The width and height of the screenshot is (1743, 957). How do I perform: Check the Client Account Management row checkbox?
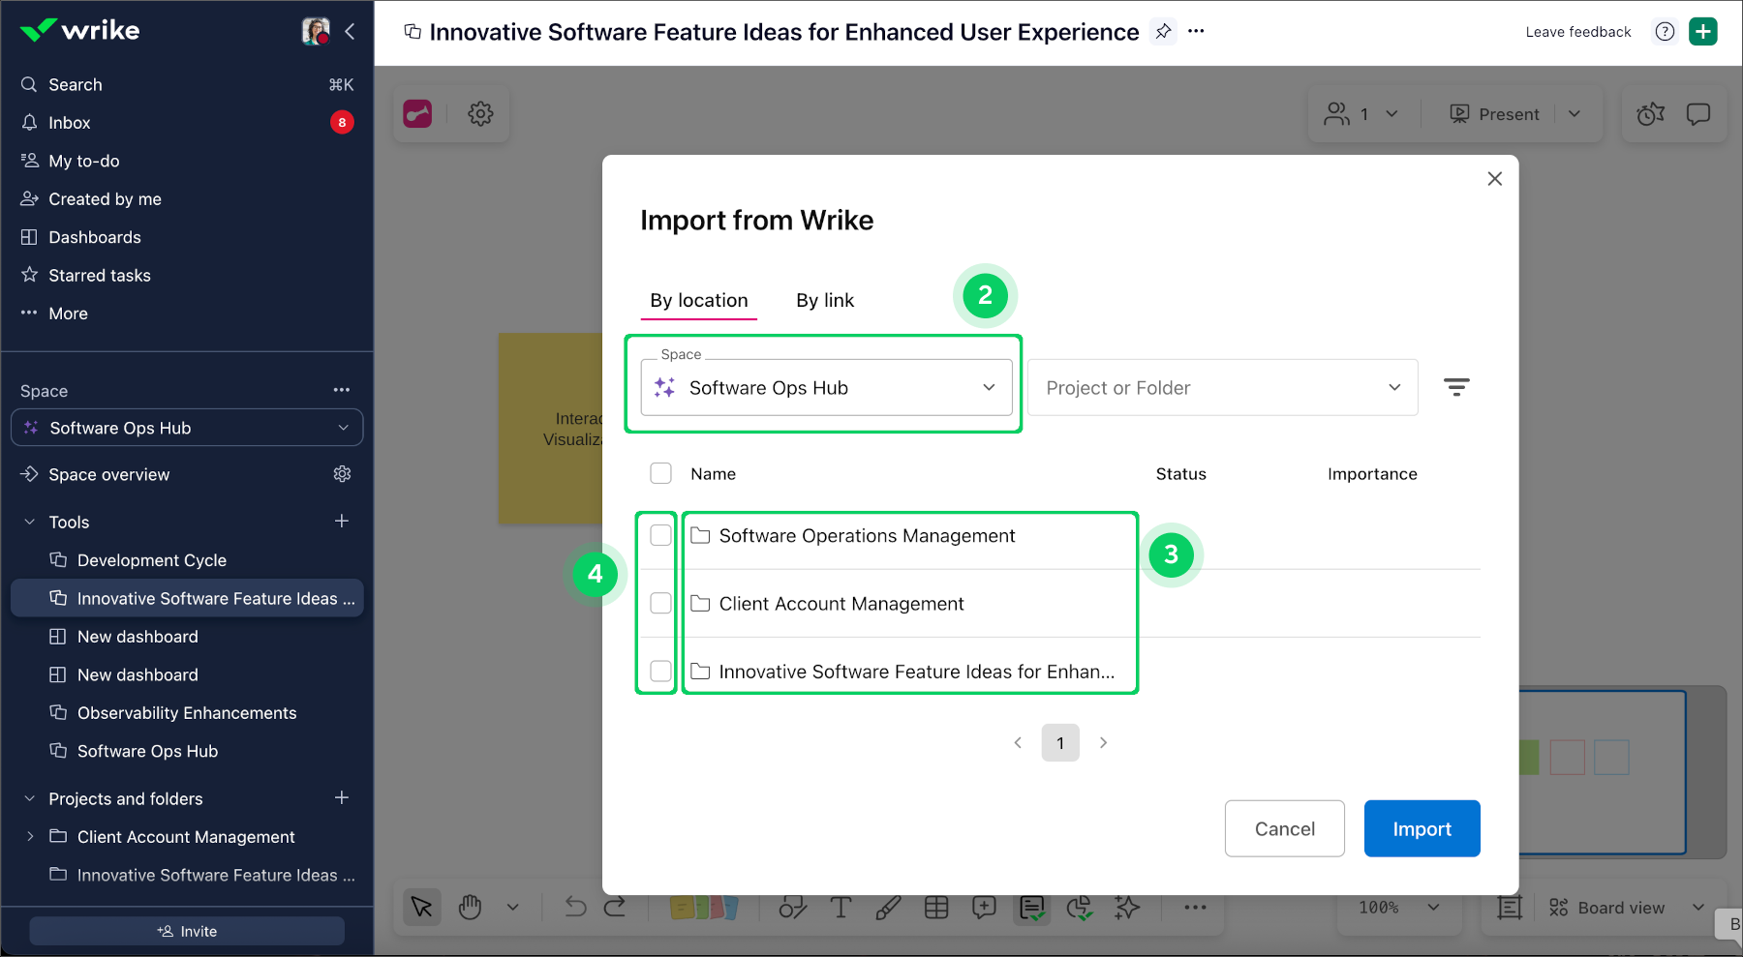pyautogui.click(x=660, y=603)
